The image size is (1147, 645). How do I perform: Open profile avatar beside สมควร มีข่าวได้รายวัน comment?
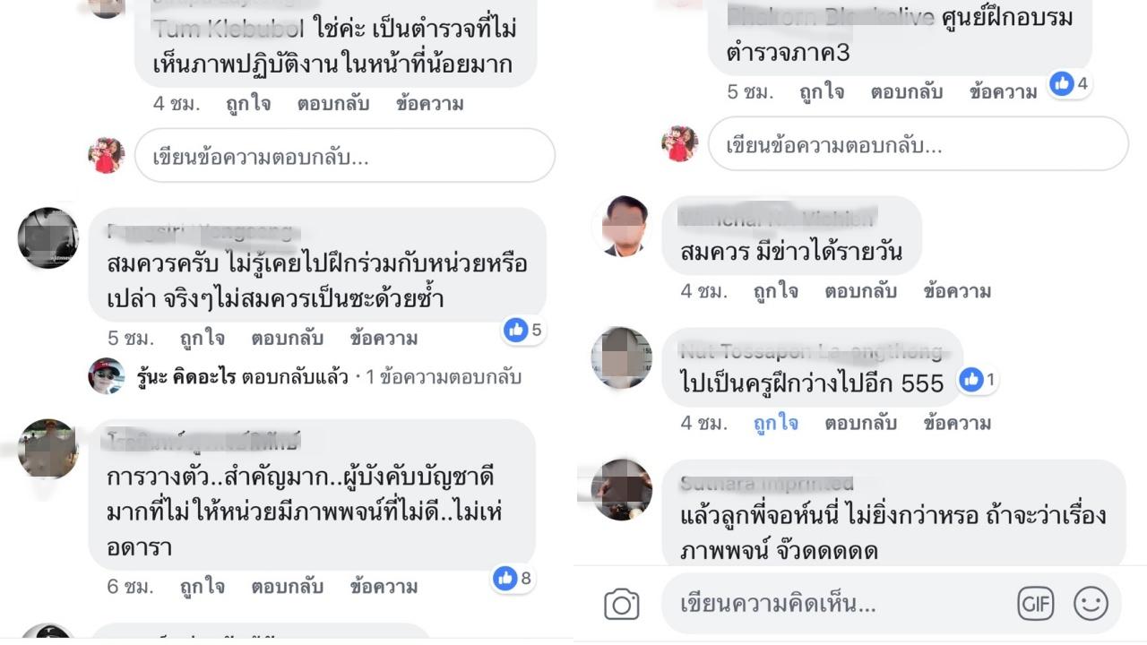tap(625, 228)
